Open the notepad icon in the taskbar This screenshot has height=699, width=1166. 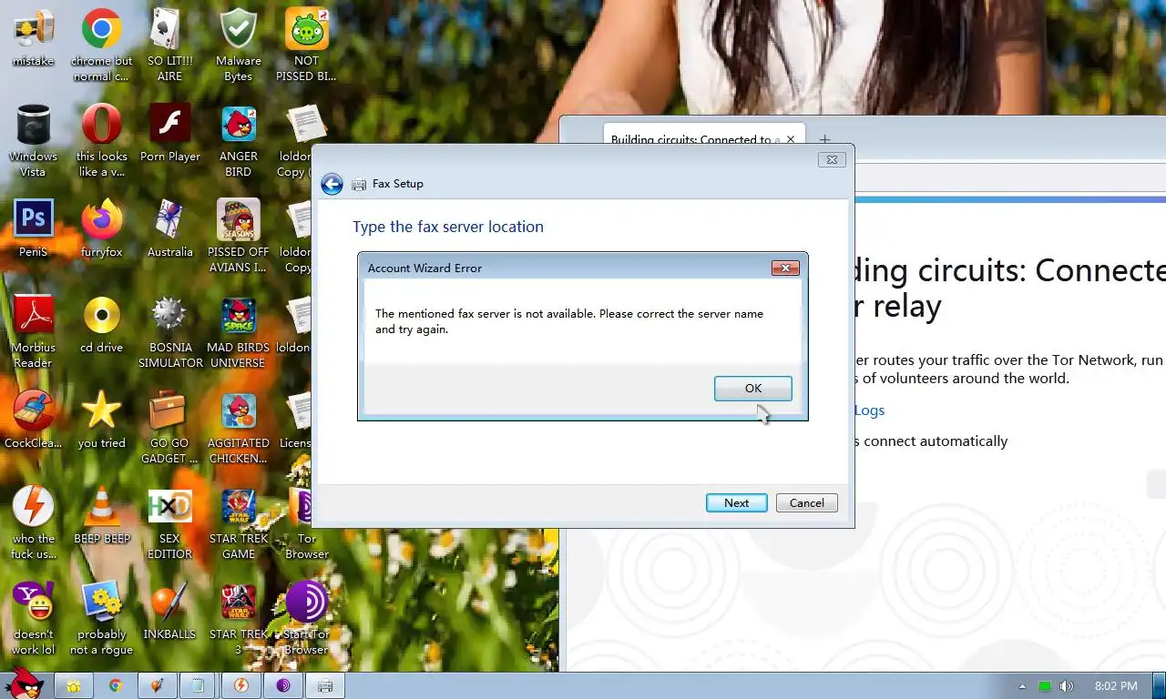(x=199, y=685)
